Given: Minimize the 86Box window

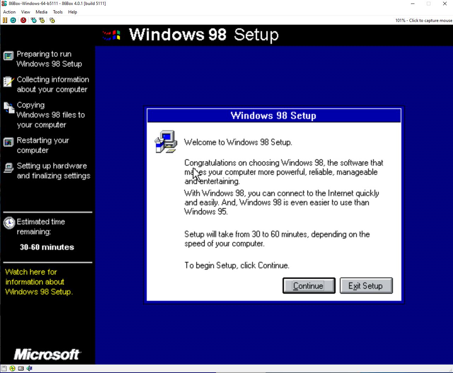Looking at the screenshot, I should tap(413, 4).
